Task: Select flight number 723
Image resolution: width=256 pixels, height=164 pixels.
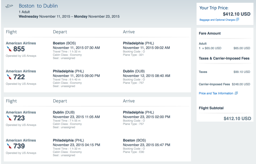Action: (19, 118)
